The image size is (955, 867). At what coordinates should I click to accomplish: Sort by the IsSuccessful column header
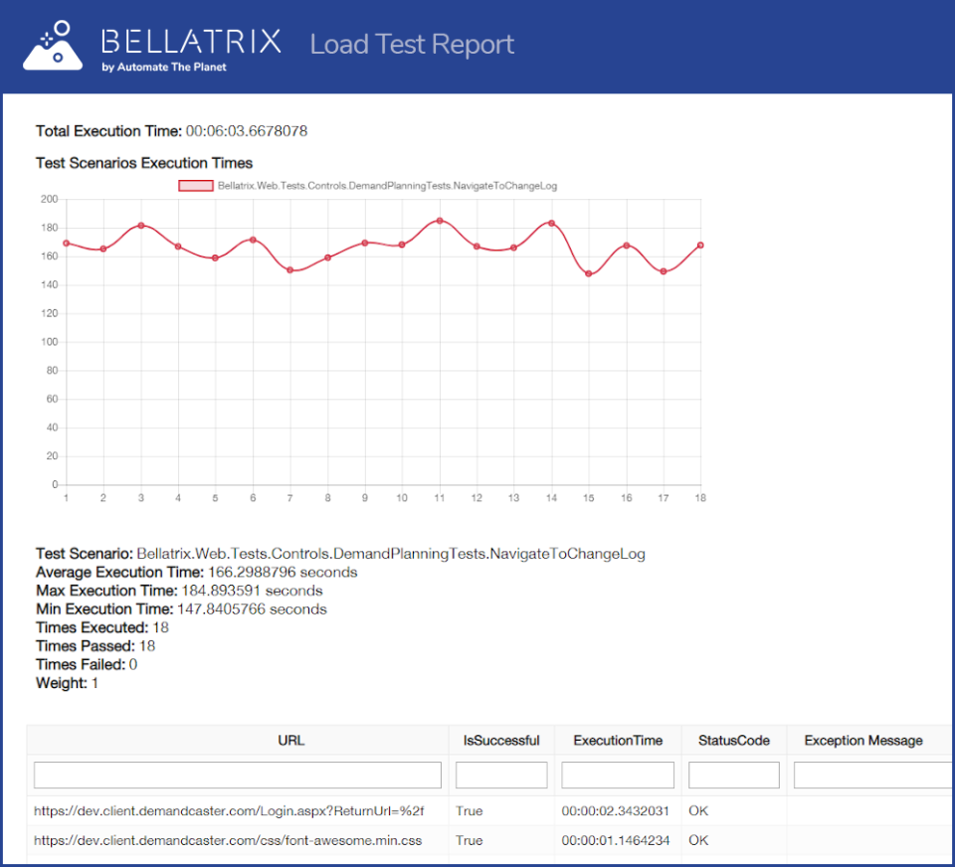coord(500,740)
